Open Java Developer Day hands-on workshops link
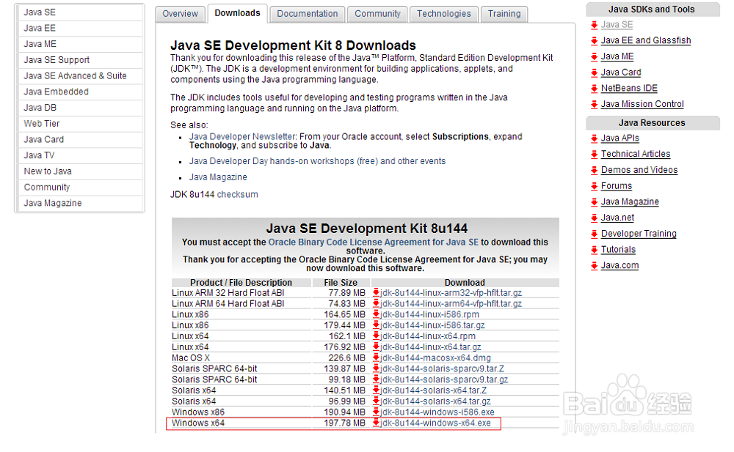Viewport: 734px width, 452px height. 317,161
